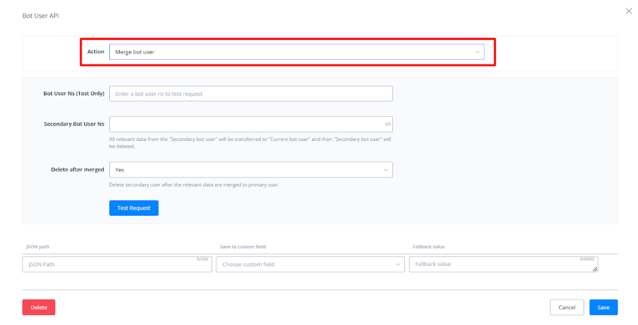Click the chevron arrow in the Action selector

[477, 52]
